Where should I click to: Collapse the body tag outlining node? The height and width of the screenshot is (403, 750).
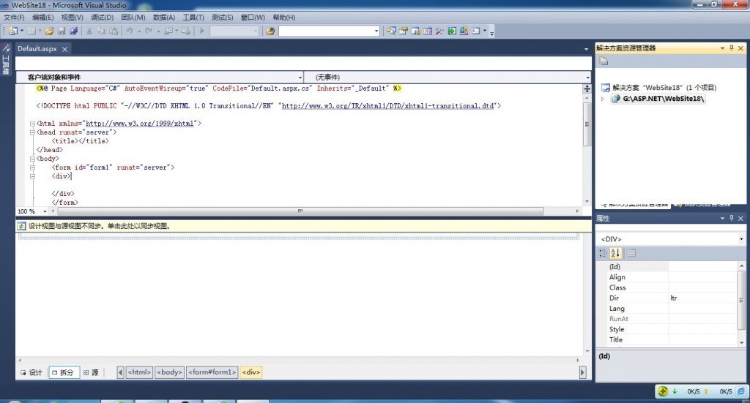pyautogui.click(x=32, y=159)
